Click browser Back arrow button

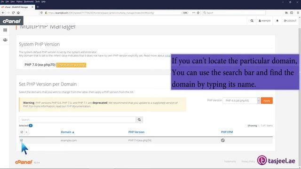click(3, 13)
